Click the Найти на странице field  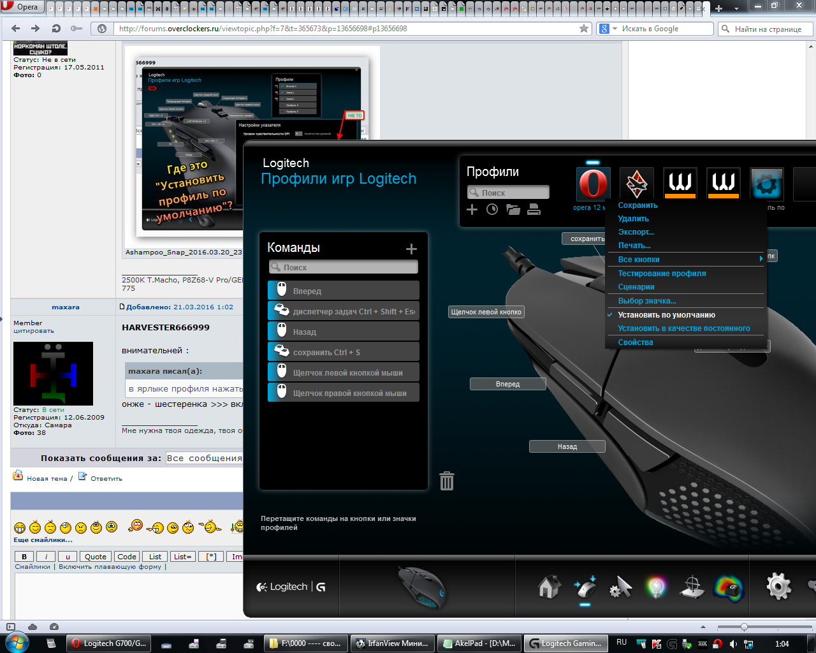[766, 29]
